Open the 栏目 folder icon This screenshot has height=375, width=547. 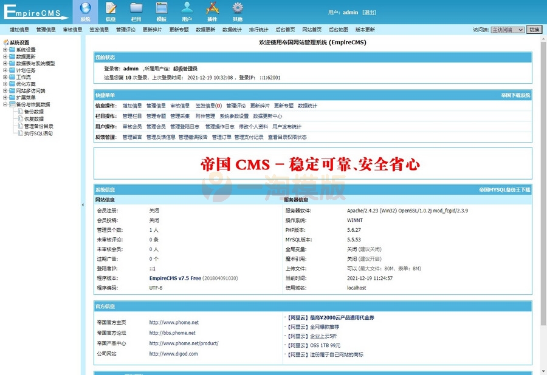(136, 9)
